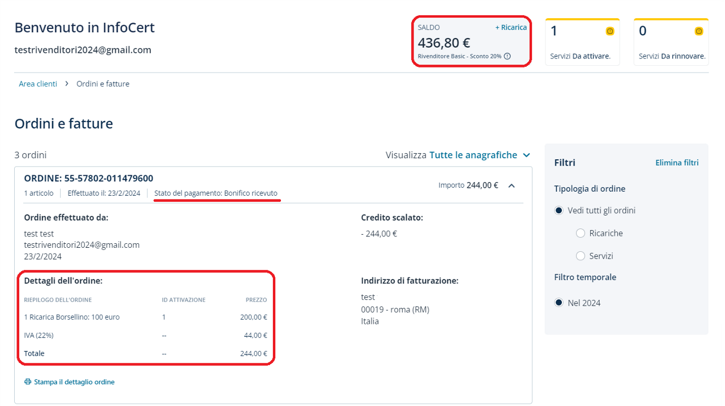Select the Ricariche filter radio button
The image size is (725, 406).
(x=580, y=233)
